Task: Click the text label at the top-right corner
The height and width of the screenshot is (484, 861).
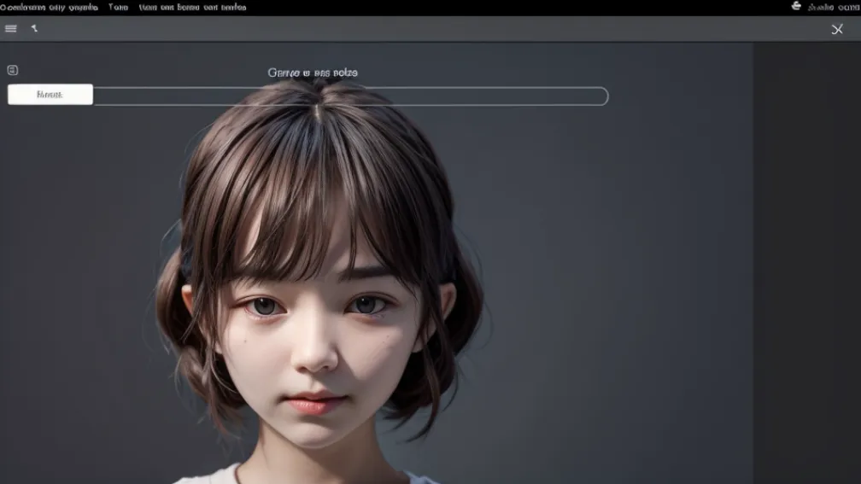Action: (834, 7)
